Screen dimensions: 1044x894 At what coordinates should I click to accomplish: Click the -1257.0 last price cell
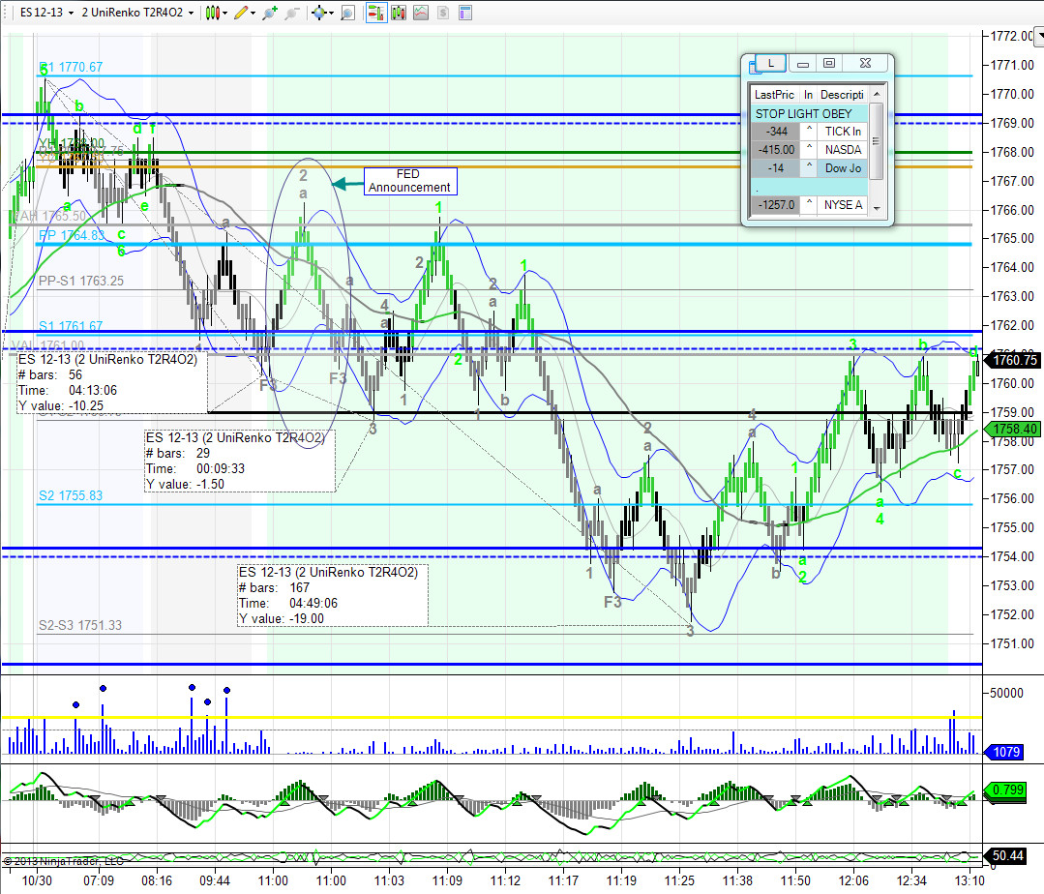click(x=775, y=205)
